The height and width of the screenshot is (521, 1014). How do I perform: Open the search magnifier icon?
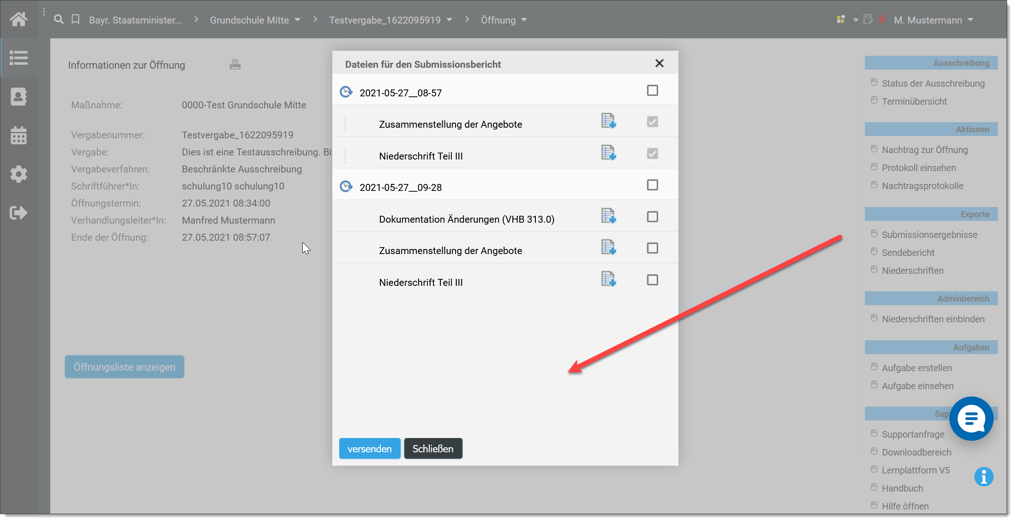click(x=59, y=19)
